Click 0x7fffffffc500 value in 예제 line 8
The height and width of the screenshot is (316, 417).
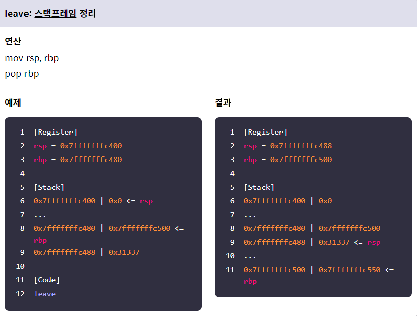tap(139, 228)
